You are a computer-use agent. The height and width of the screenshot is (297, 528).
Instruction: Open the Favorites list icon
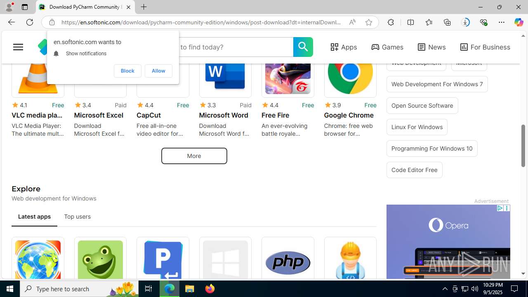429,22
